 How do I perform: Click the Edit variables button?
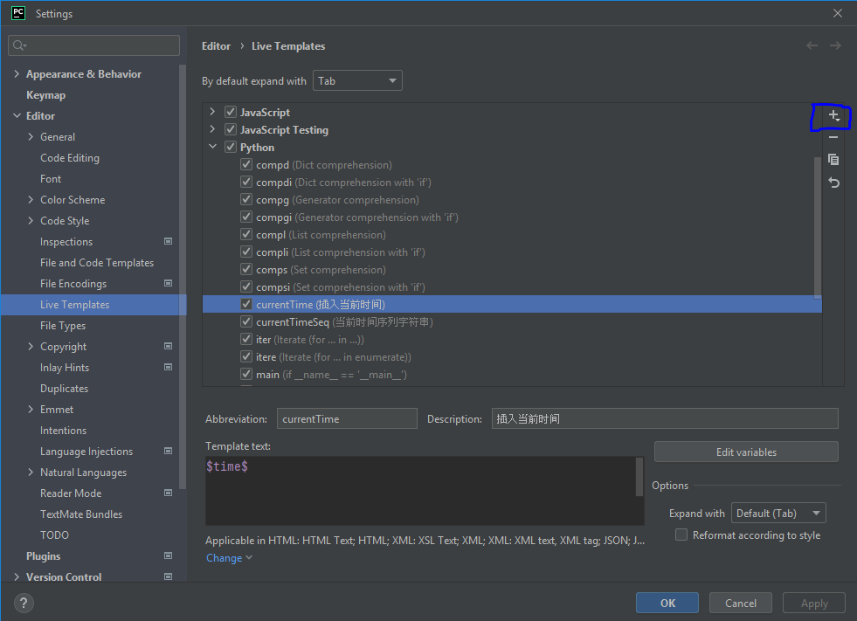pos(745,452)
